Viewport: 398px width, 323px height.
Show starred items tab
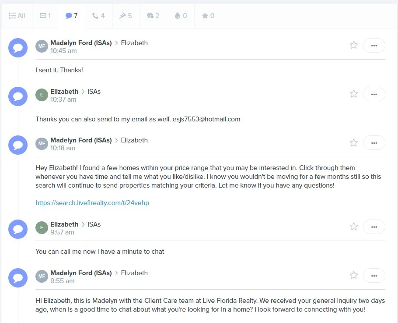[x=208, y=16]
